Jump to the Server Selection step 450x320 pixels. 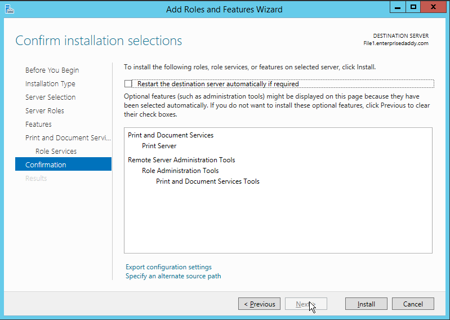pyautogui.click(x=50, y=97)
